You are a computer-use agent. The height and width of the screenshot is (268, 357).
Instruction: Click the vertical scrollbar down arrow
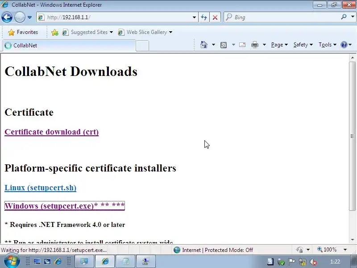[353, 240]
